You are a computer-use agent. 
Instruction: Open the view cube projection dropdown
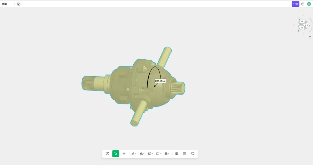310,37
